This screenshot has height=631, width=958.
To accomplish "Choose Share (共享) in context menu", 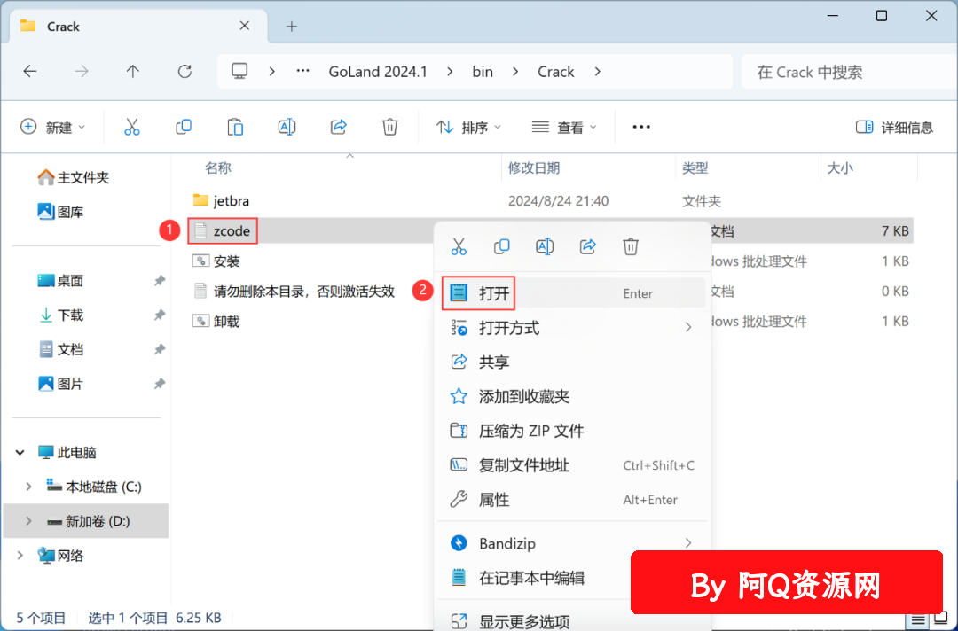I will 572,362.
